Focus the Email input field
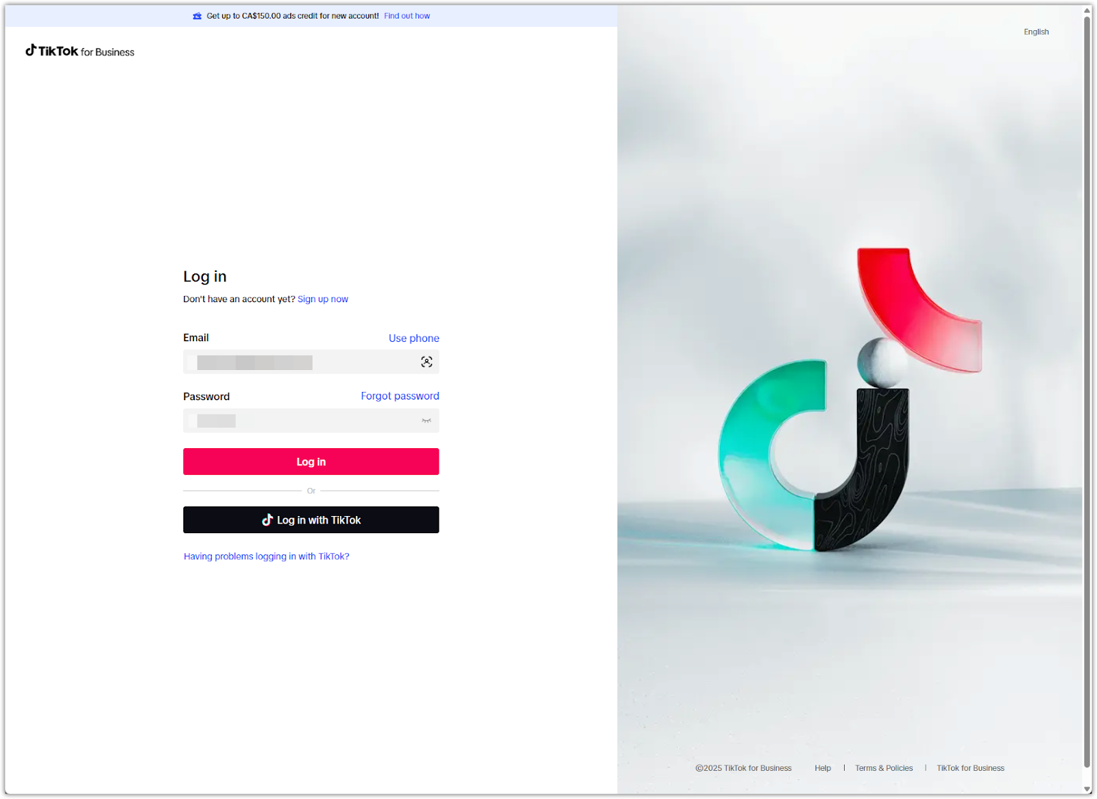The width and height of the screenshot is (1097, 799). pos(311,362)
